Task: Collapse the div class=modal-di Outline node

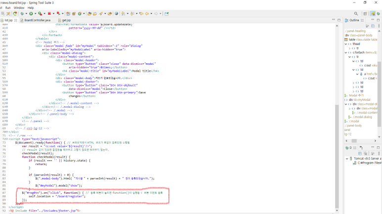Action: click(346, 104)
